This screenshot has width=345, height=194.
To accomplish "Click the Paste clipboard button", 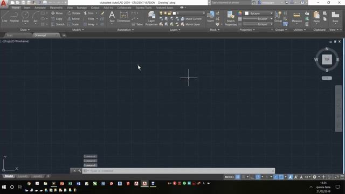I will pyautogui.click(x=316, y=17).
